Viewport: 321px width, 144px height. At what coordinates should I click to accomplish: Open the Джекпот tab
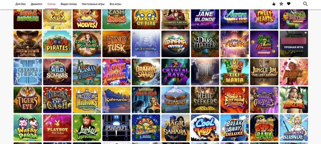(37, 4)
